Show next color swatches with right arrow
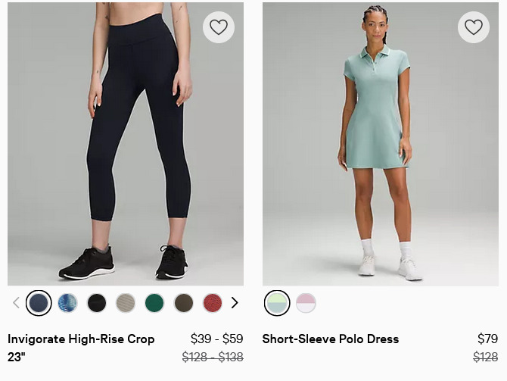This screenshot has height=381, width=507. tap(235, 303)
